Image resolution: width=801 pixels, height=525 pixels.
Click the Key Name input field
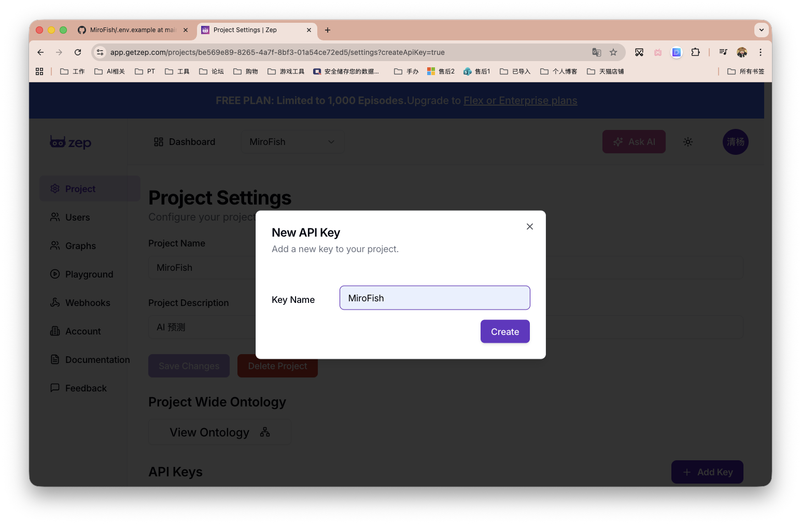pyautogui.click(x=434, y=298)
